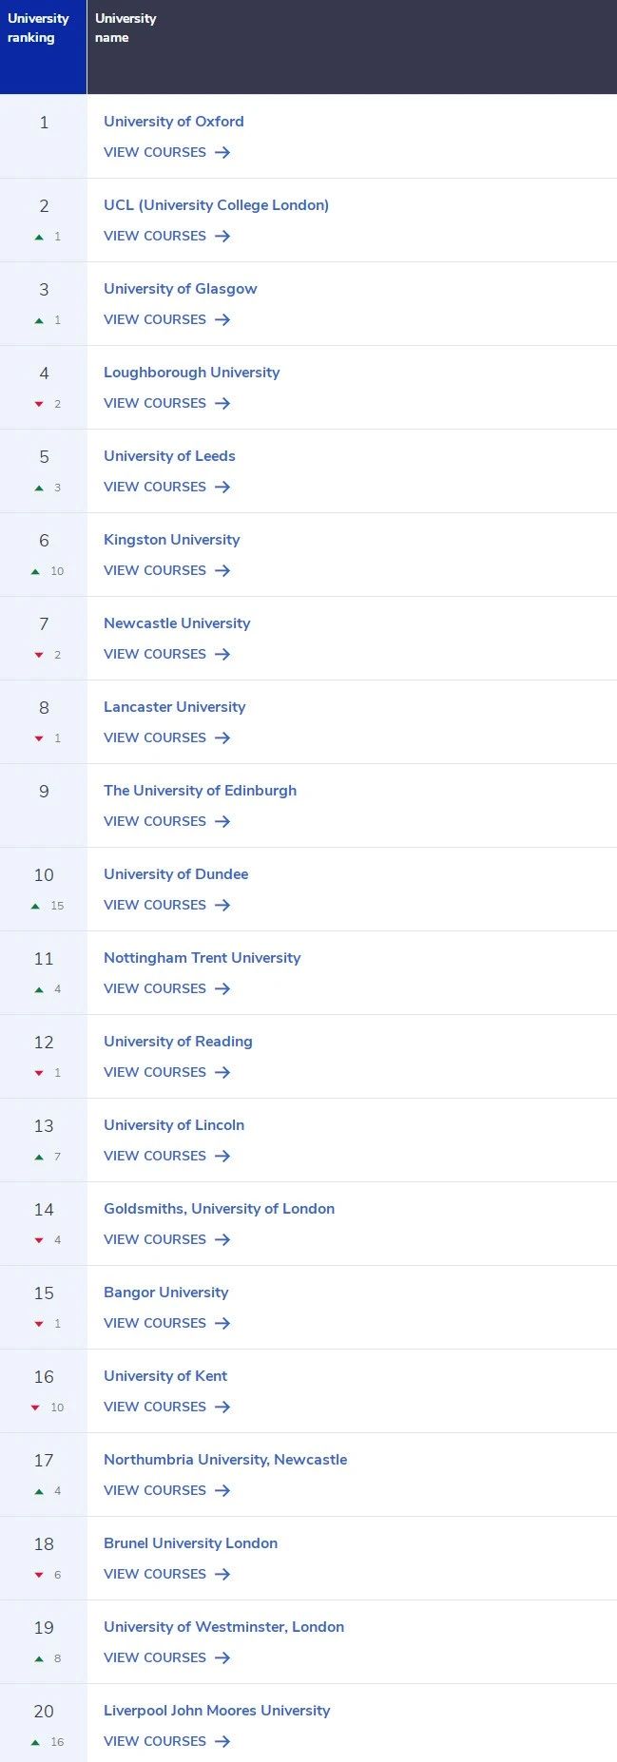Click the green up triangle at rank 20
This screenshot has width=617, height=1762.
tap(35, 1742)
